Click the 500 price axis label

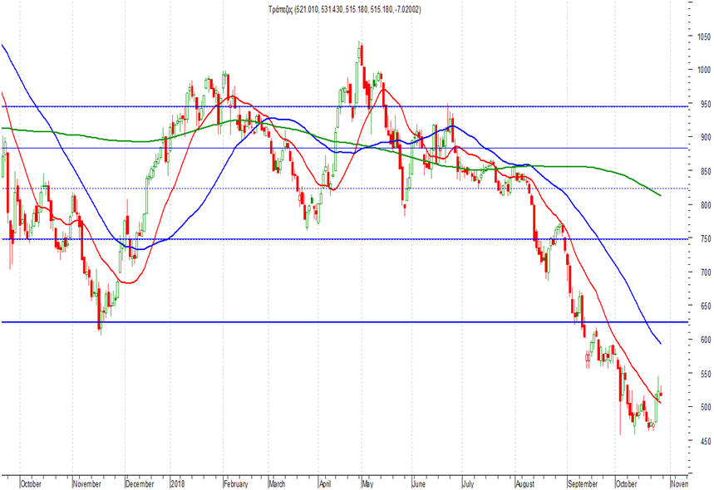coord(704,407)
